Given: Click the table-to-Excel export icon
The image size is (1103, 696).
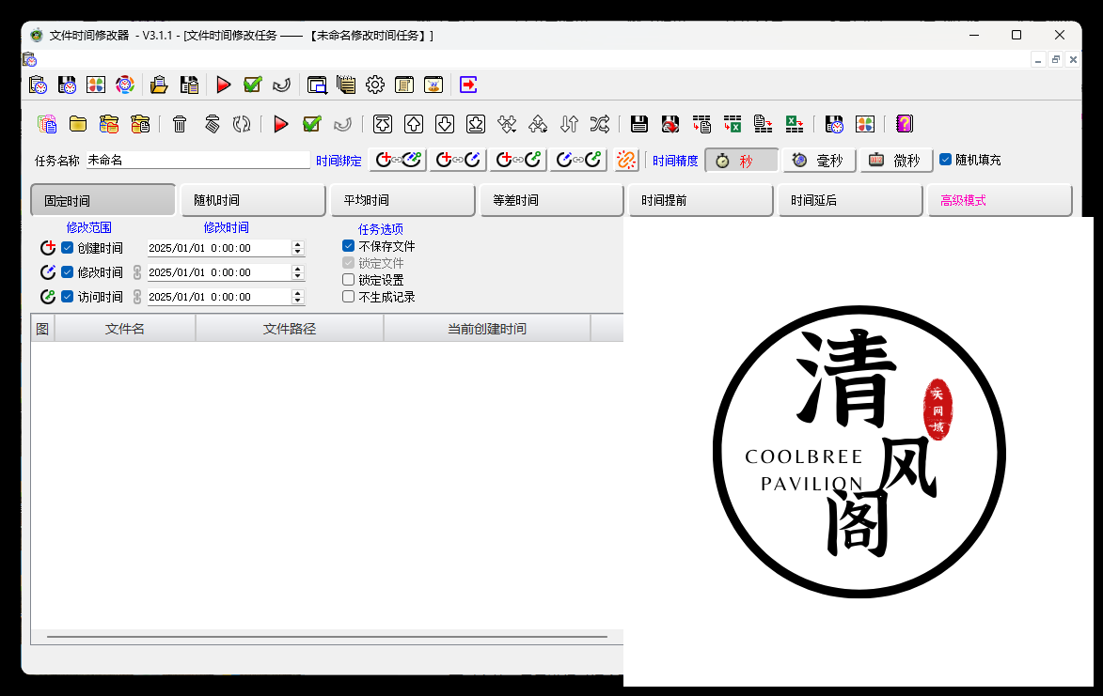Looking at the screenshot, I should pyautogui.click(x=733, y=124).
